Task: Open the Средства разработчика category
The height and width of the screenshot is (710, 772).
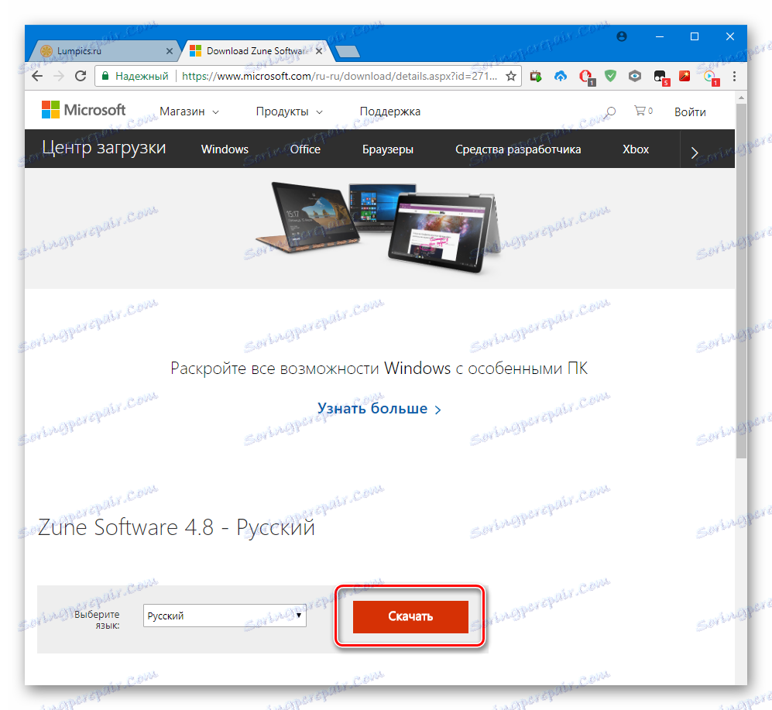Action: (x=518, y=149)
